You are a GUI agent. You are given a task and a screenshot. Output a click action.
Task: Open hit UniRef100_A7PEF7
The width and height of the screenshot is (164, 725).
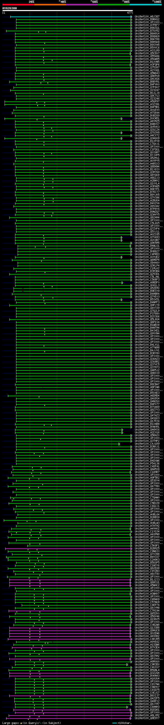click(147, 25)
